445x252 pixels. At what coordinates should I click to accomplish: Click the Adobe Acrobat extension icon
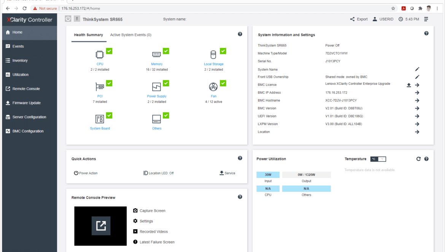(404, 8)
